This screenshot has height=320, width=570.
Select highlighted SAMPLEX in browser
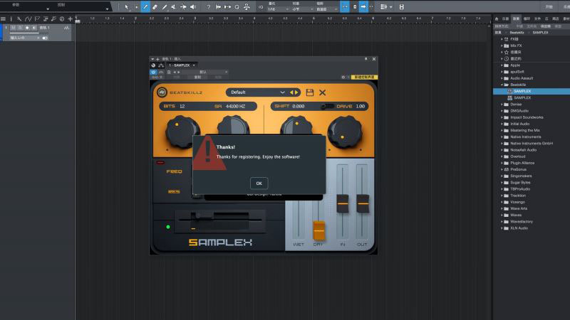tap(531, 91)
